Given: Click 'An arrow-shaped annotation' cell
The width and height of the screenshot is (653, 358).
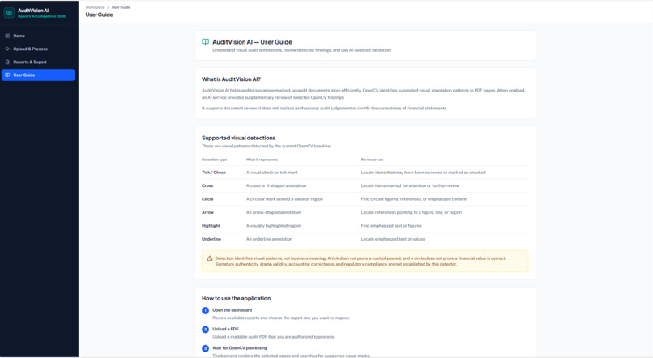Looking at the screenshot, I should tap(273, 212).
